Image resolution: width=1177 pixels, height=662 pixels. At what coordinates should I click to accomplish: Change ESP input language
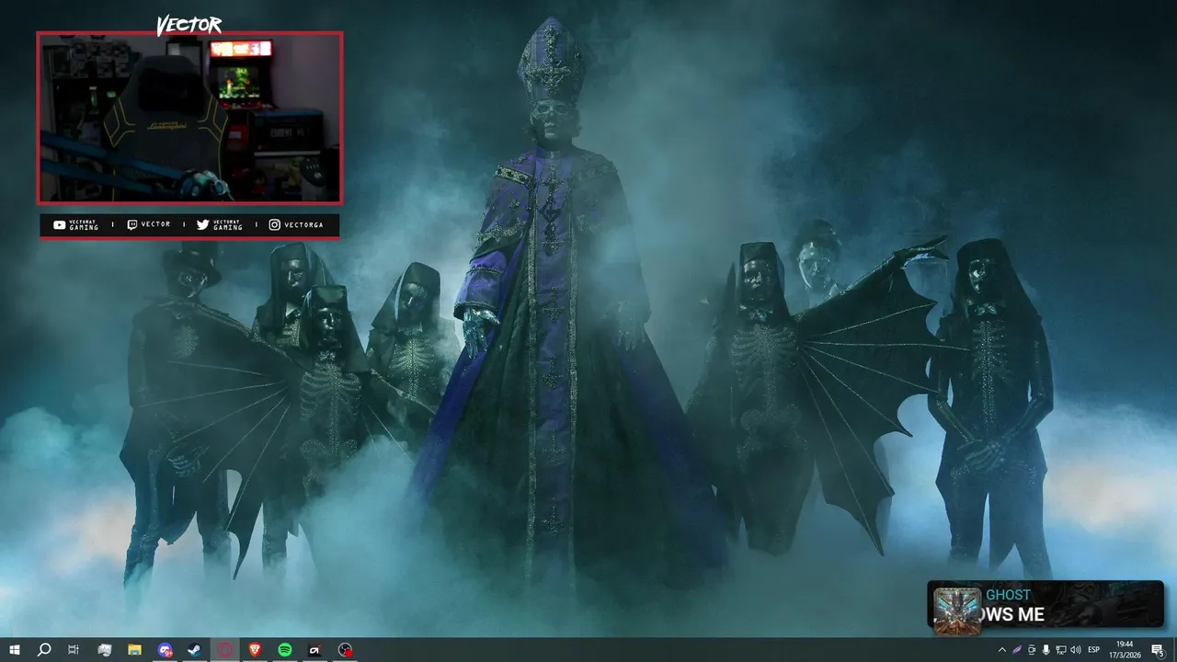1094,650
